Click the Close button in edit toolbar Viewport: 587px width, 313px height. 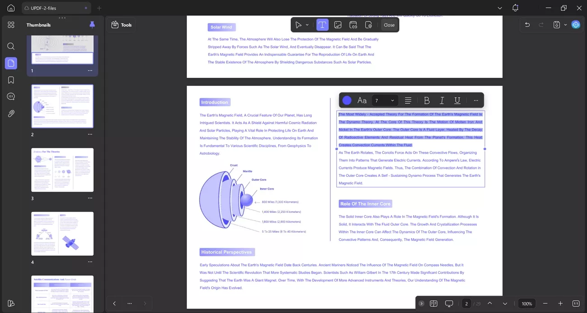coord(389,25)
